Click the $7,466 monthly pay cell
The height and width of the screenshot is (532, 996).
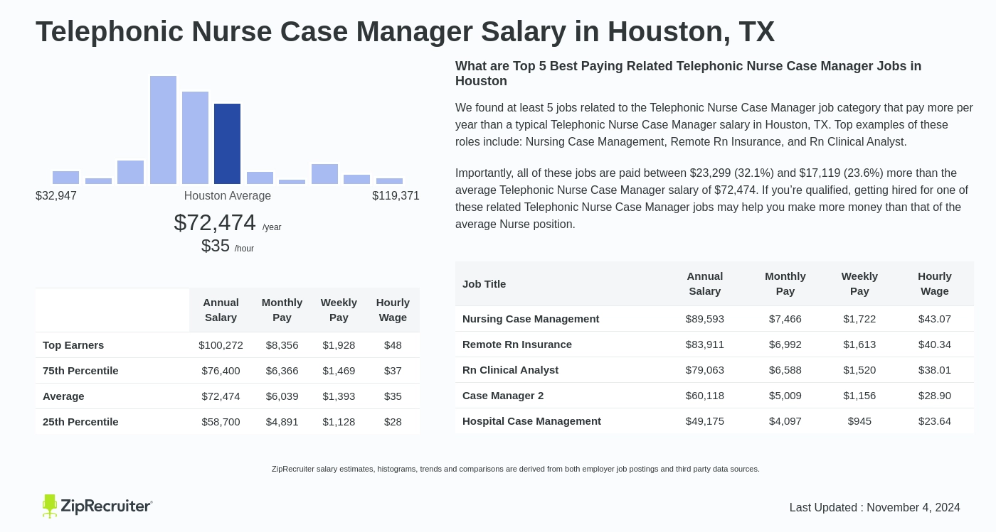785,318
